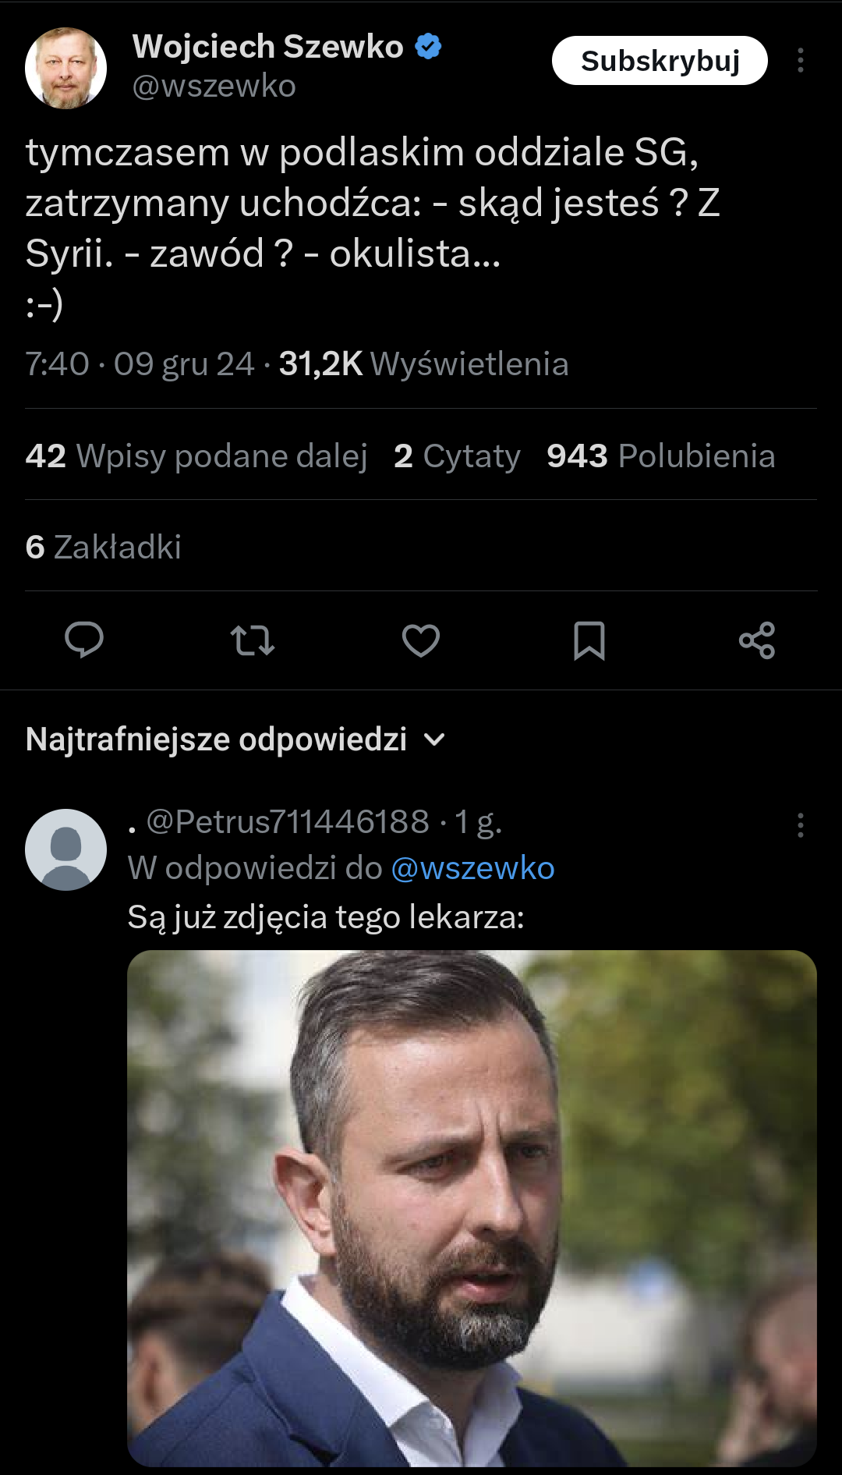Tap the blue verified badge
The width and height of the screenshot is (842, 1475).
[428, 47]
